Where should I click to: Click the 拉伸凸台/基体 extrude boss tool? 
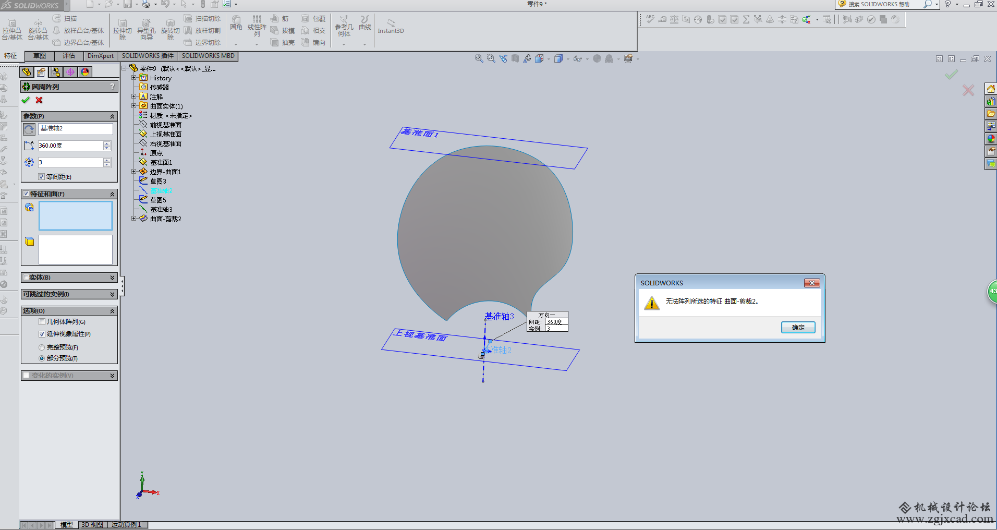(12, 30)
